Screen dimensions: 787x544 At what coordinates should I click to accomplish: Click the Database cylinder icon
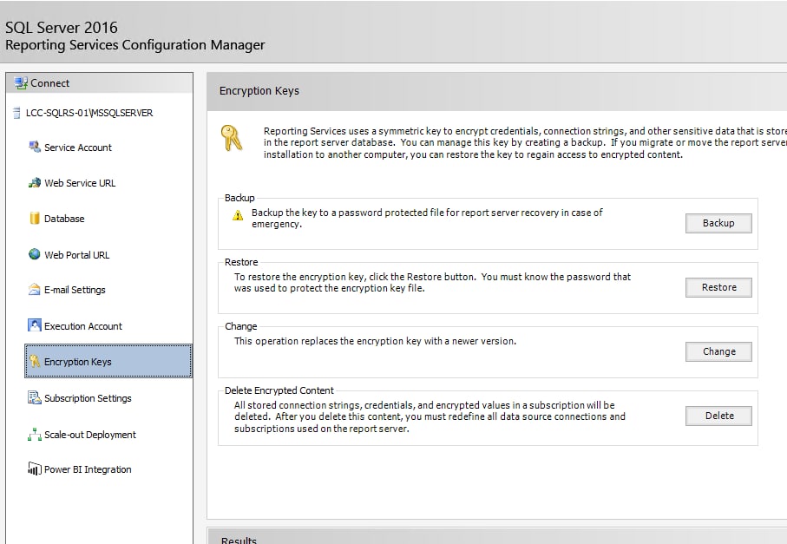pyautogui.click(x=34, y=219)
